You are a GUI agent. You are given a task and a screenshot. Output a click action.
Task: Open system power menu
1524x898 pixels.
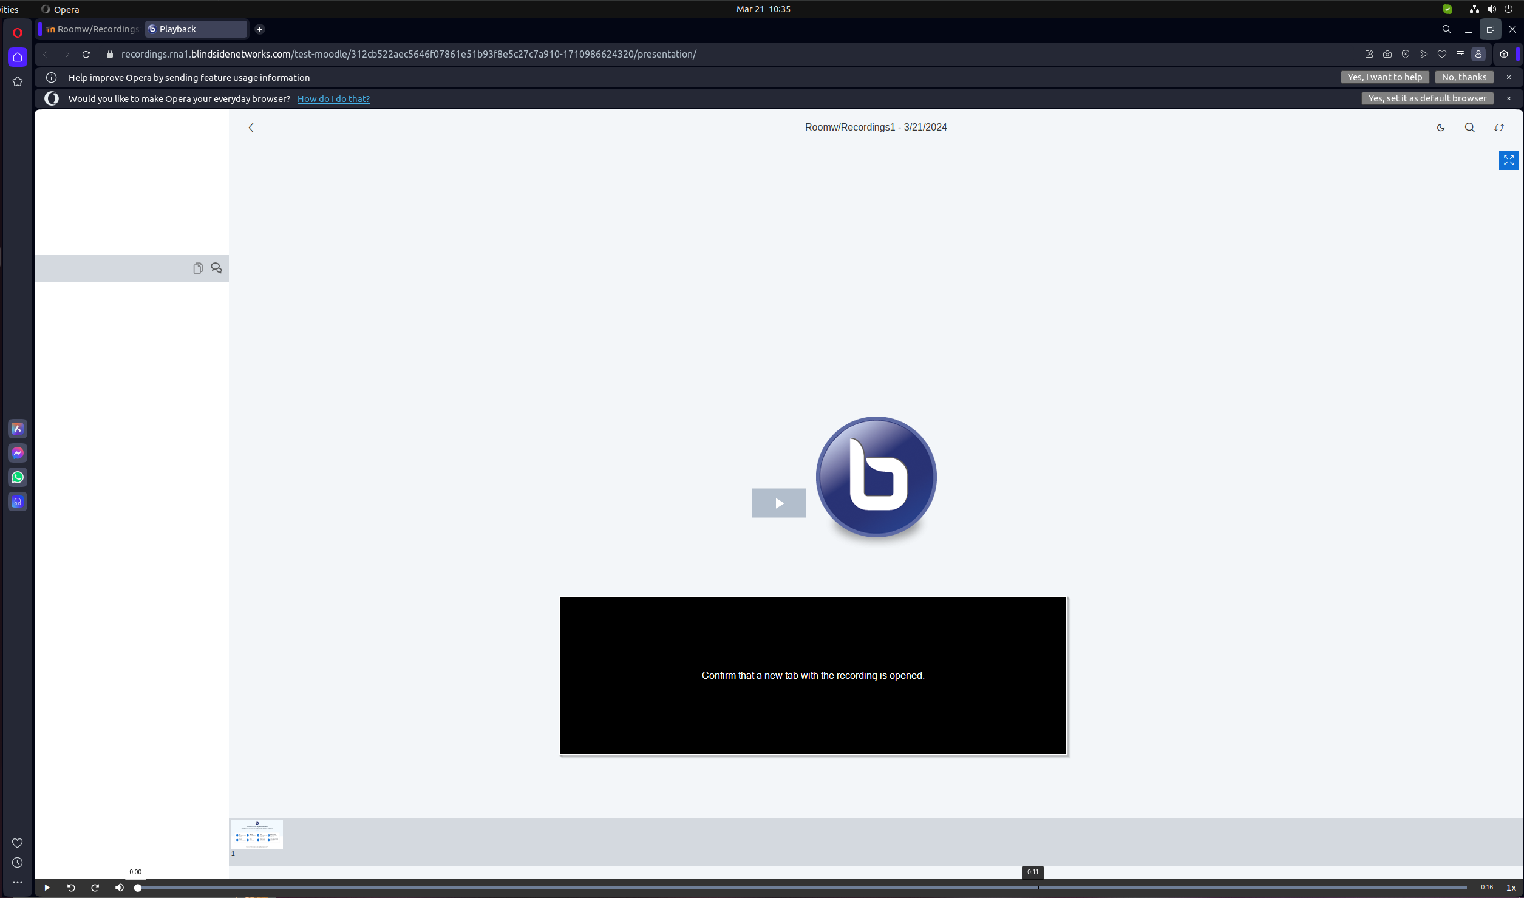click(x=1509, y=9)
